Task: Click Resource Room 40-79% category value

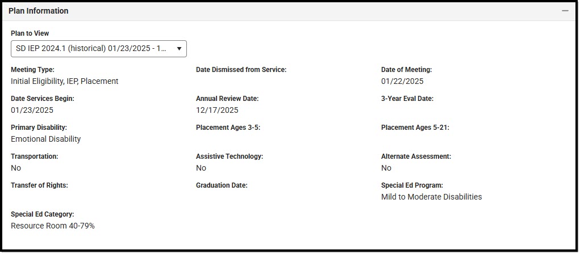Action: (x=53, y=226)
